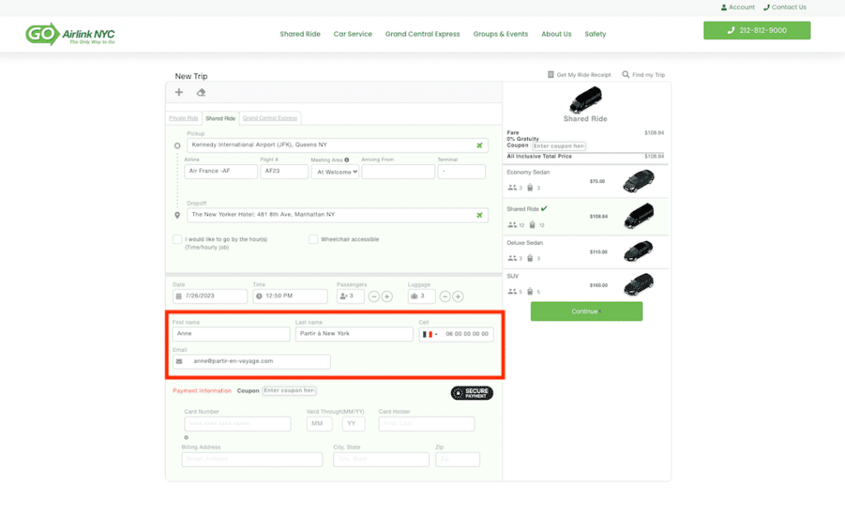Open the Meeting Area dropdown

[336, 172]
